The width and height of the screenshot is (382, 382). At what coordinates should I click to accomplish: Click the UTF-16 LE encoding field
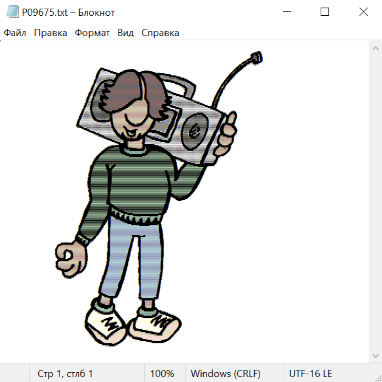point(310,374)
